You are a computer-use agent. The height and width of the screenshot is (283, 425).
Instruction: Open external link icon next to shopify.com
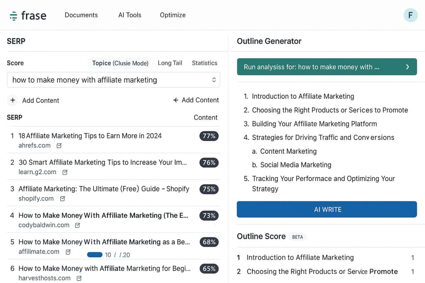[62, 198]
